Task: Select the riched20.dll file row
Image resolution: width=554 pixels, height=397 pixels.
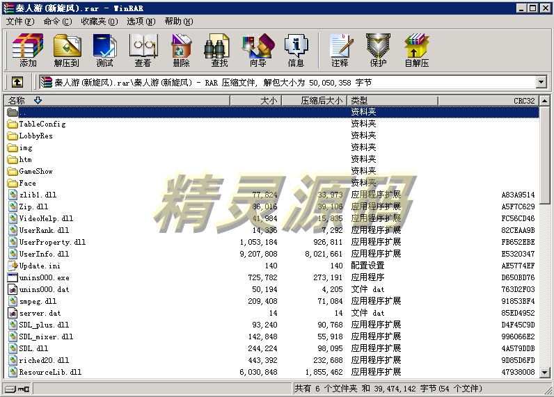Action: tap(273, 360)
